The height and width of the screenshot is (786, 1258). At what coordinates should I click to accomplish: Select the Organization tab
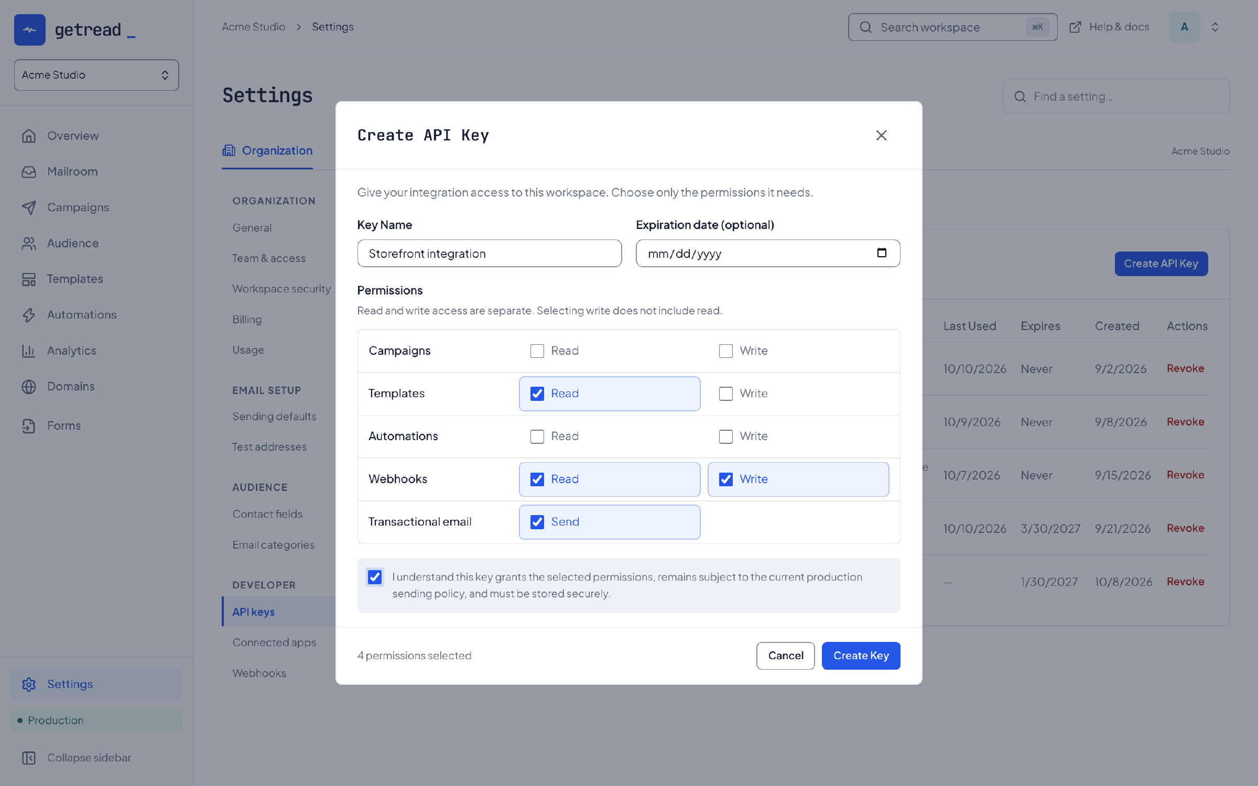click(x=267, y=151)
